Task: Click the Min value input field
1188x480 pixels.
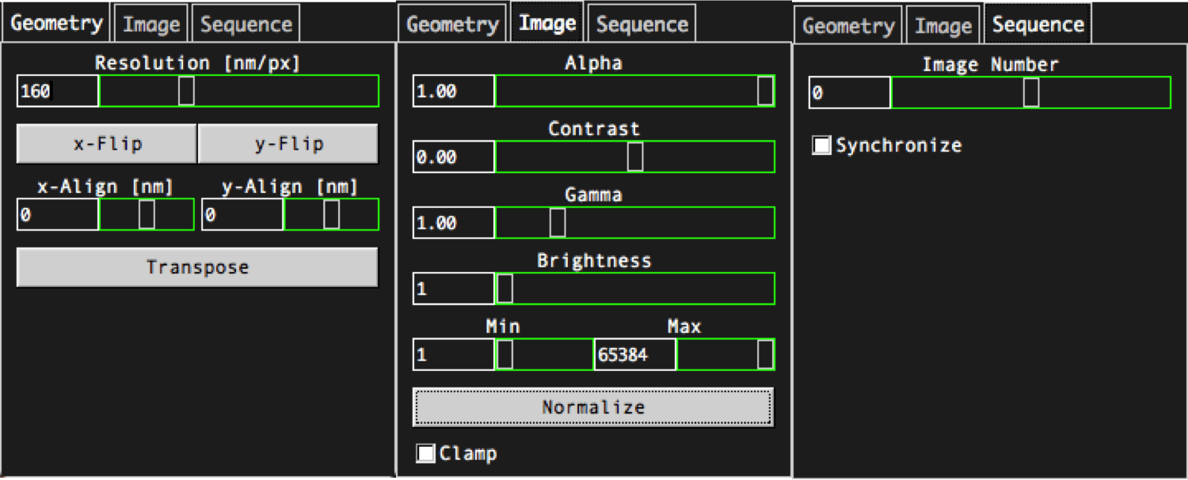Action: (x=454, y=355)
